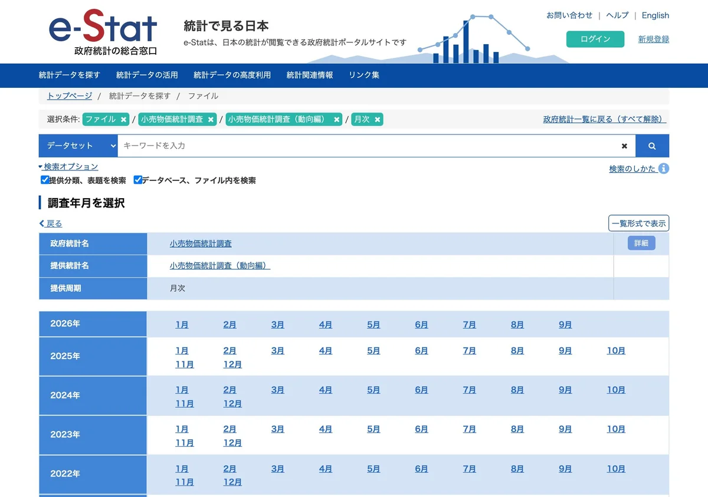Open the search help info icon

[x=664, y=169]
